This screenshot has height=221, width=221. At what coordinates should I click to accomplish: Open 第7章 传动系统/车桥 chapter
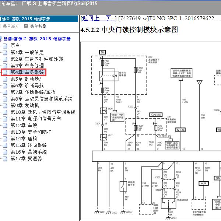(x=33, y=92)
